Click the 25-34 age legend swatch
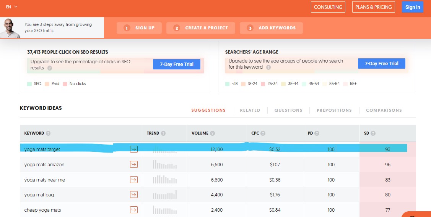431x217 pixels. (263, 84)
